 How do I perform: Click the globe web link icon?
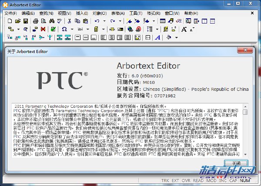(130, 29)
